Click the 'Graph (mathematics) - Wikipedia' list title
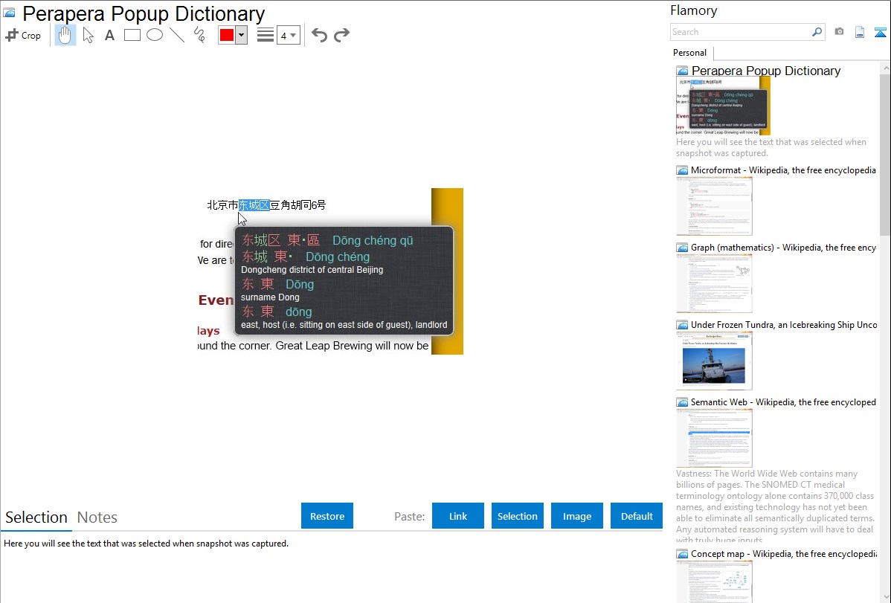 click(783, 248)
